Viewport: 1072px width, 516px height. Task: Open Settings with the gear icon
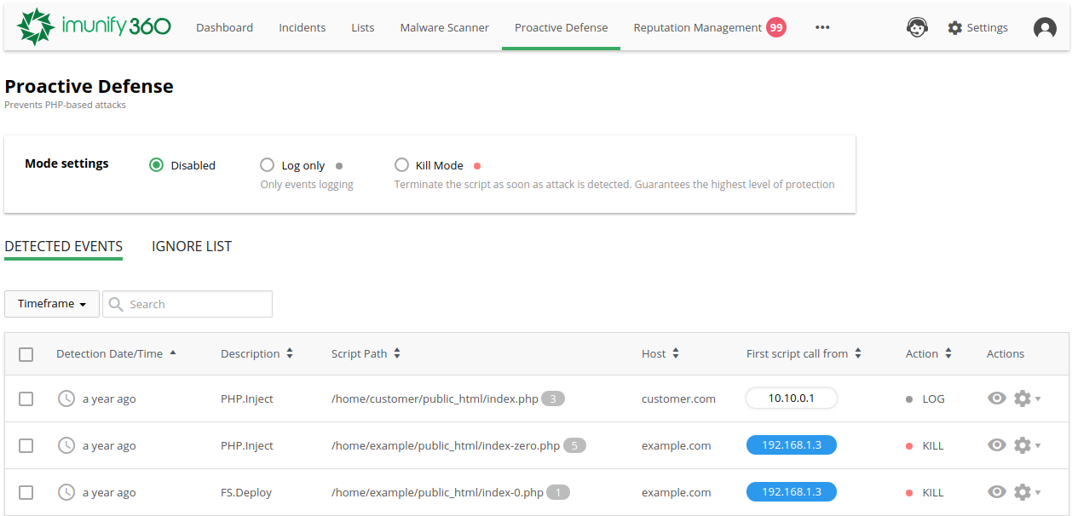pos(977,28)
